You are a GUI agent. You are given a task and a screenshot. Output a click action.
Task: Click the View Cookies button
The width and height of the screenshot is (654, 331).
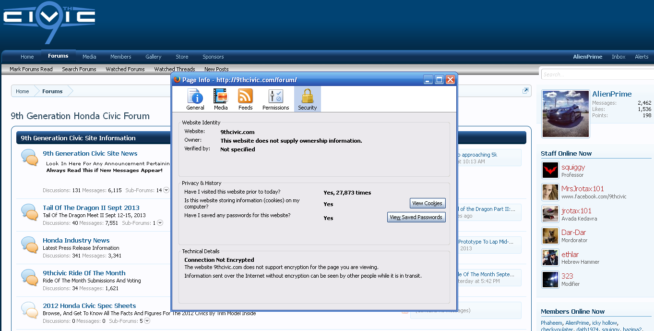pyautogui.click(x=428, y=203)
